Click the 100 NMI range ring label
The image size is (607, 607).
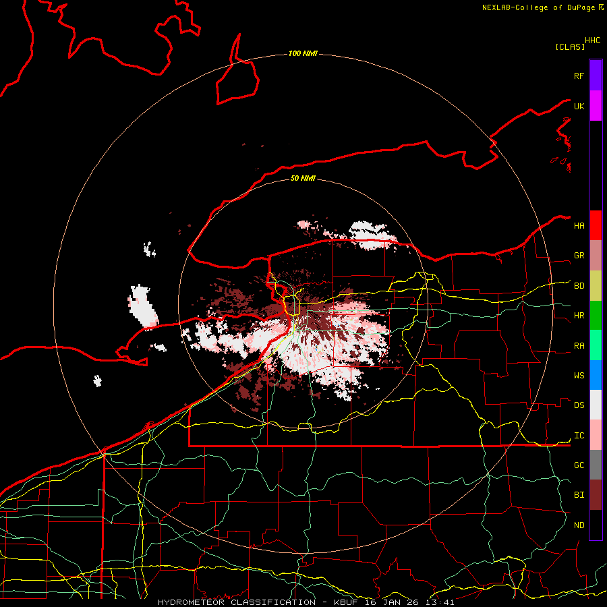(x=303, y=53)
